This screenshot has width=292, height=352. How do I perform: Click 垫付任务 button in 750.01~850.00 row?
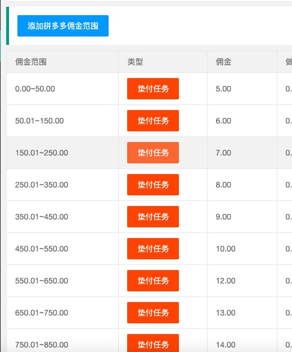tap(153, 344)
